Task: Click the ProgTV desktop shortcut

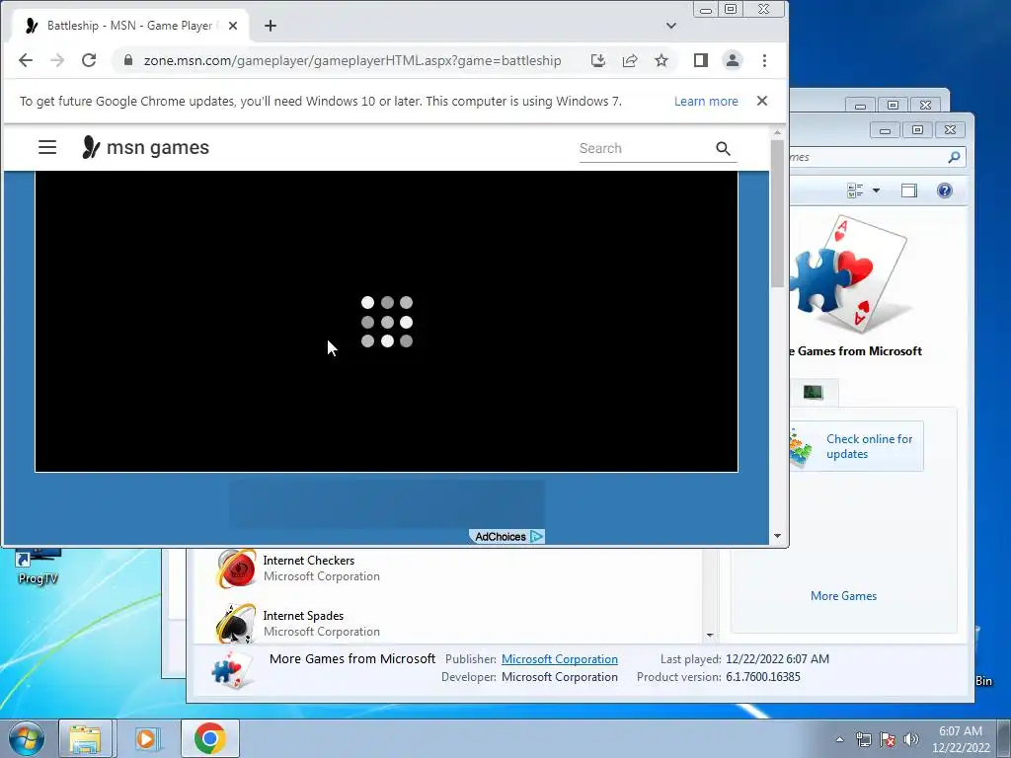Action: click(x=38, y=568)
